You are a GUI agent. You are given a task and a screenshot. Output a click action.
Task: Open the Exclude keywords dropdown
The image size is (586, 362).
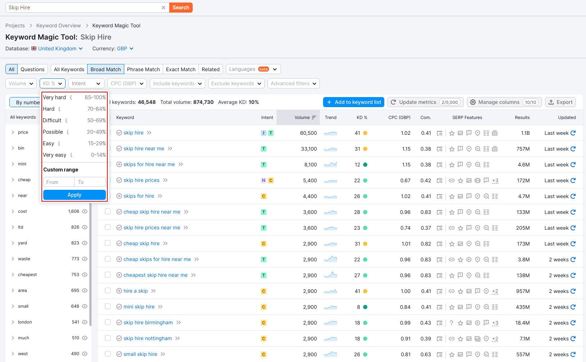[236, 83]
